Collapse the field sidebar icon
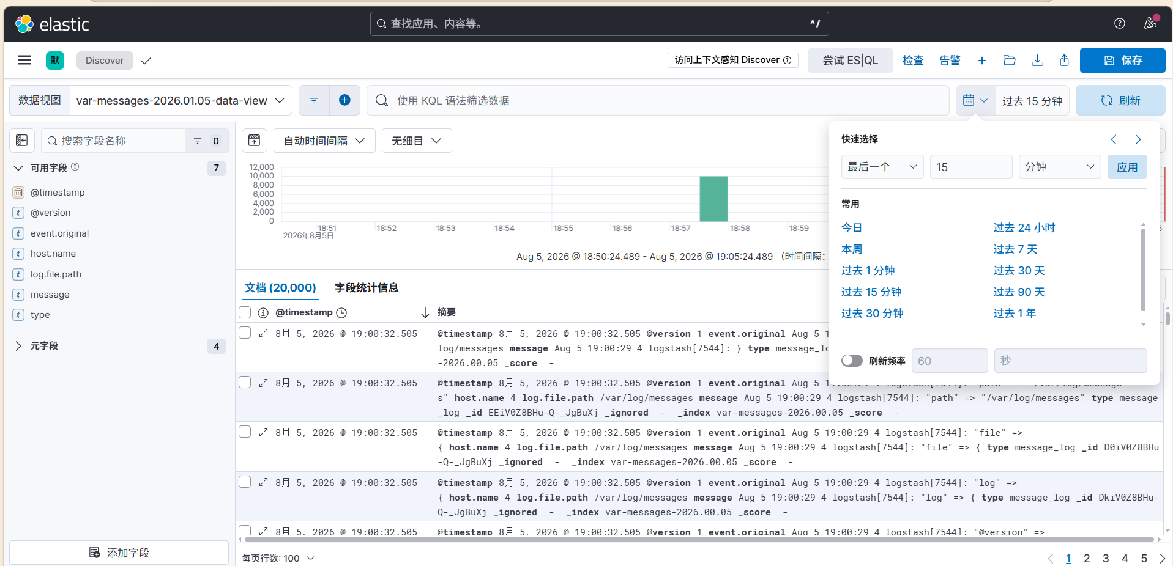Image resolution: width=1173 pixels, height=566 pixels. coord(22,141)
